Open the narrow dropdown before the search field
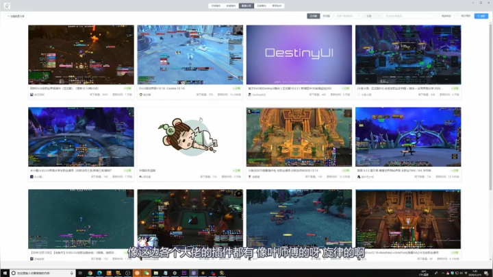This screenshot has height=277, width=493. (x=373, y=16)
